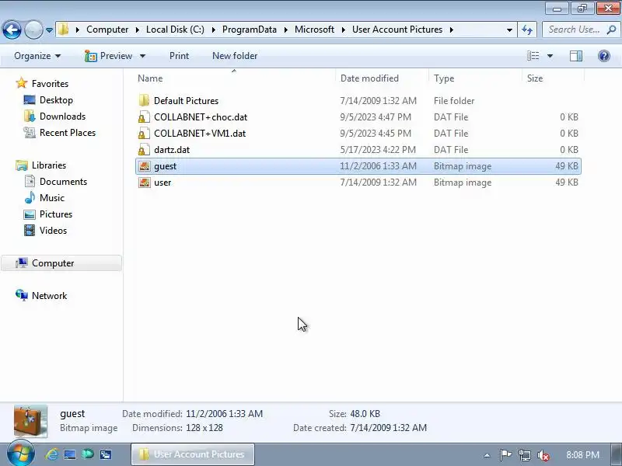Viewport: 622px width, 466px height.
Task: Open the address bar history dropdown
Action: (509, 30)
